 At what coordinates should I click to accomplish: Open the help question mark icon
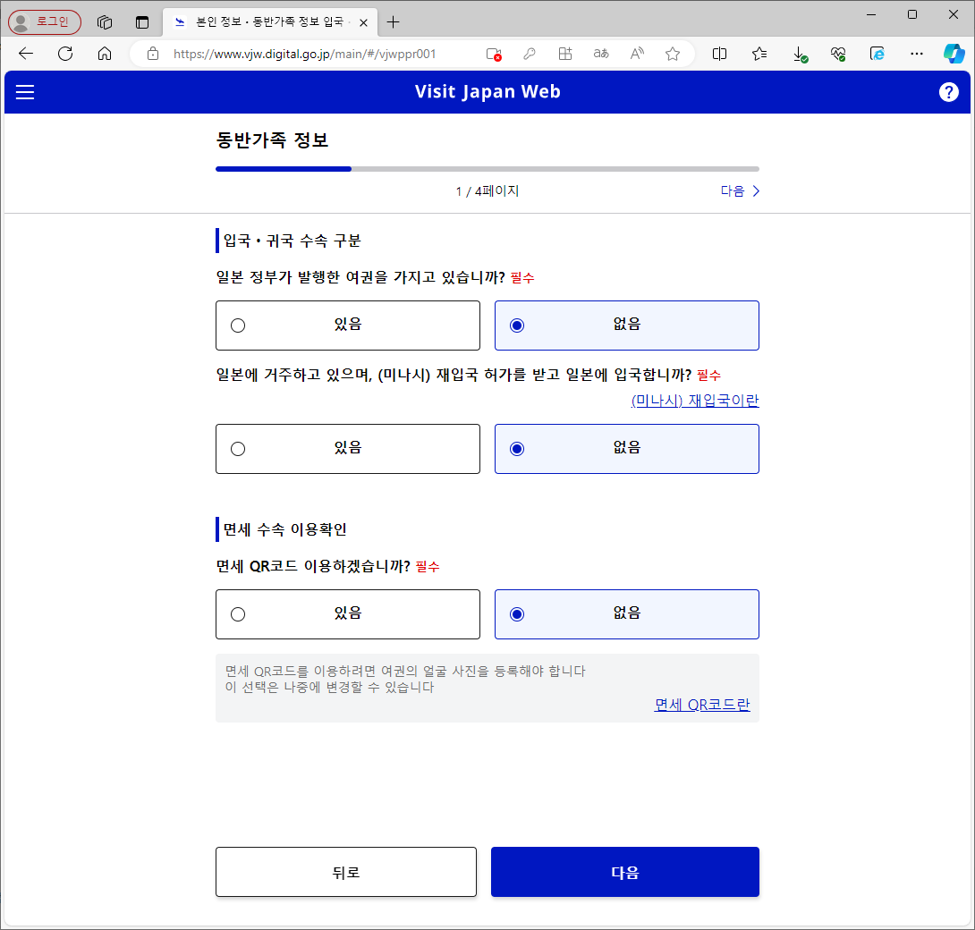[x=948, y=92]
